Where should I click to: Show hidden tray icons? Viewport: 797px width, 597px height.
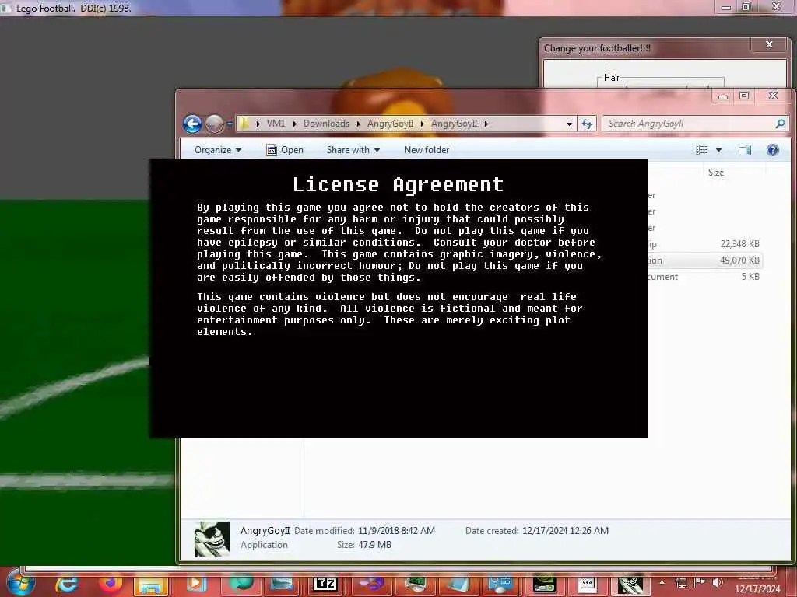pos(662,583)
